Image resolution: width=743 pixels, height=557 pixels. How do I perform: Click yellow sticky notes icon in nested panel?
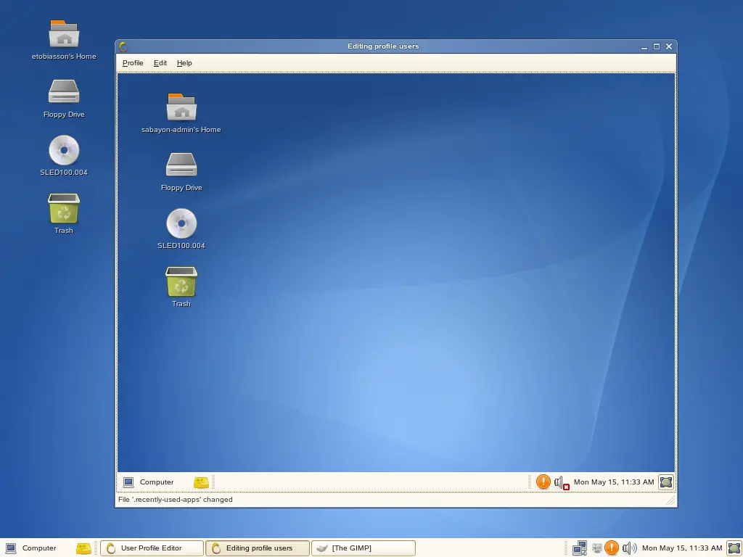(x=201, y=482)
